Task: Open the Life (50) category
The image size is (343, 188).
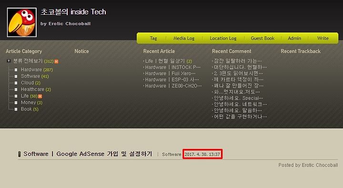Action: [29, 96]
